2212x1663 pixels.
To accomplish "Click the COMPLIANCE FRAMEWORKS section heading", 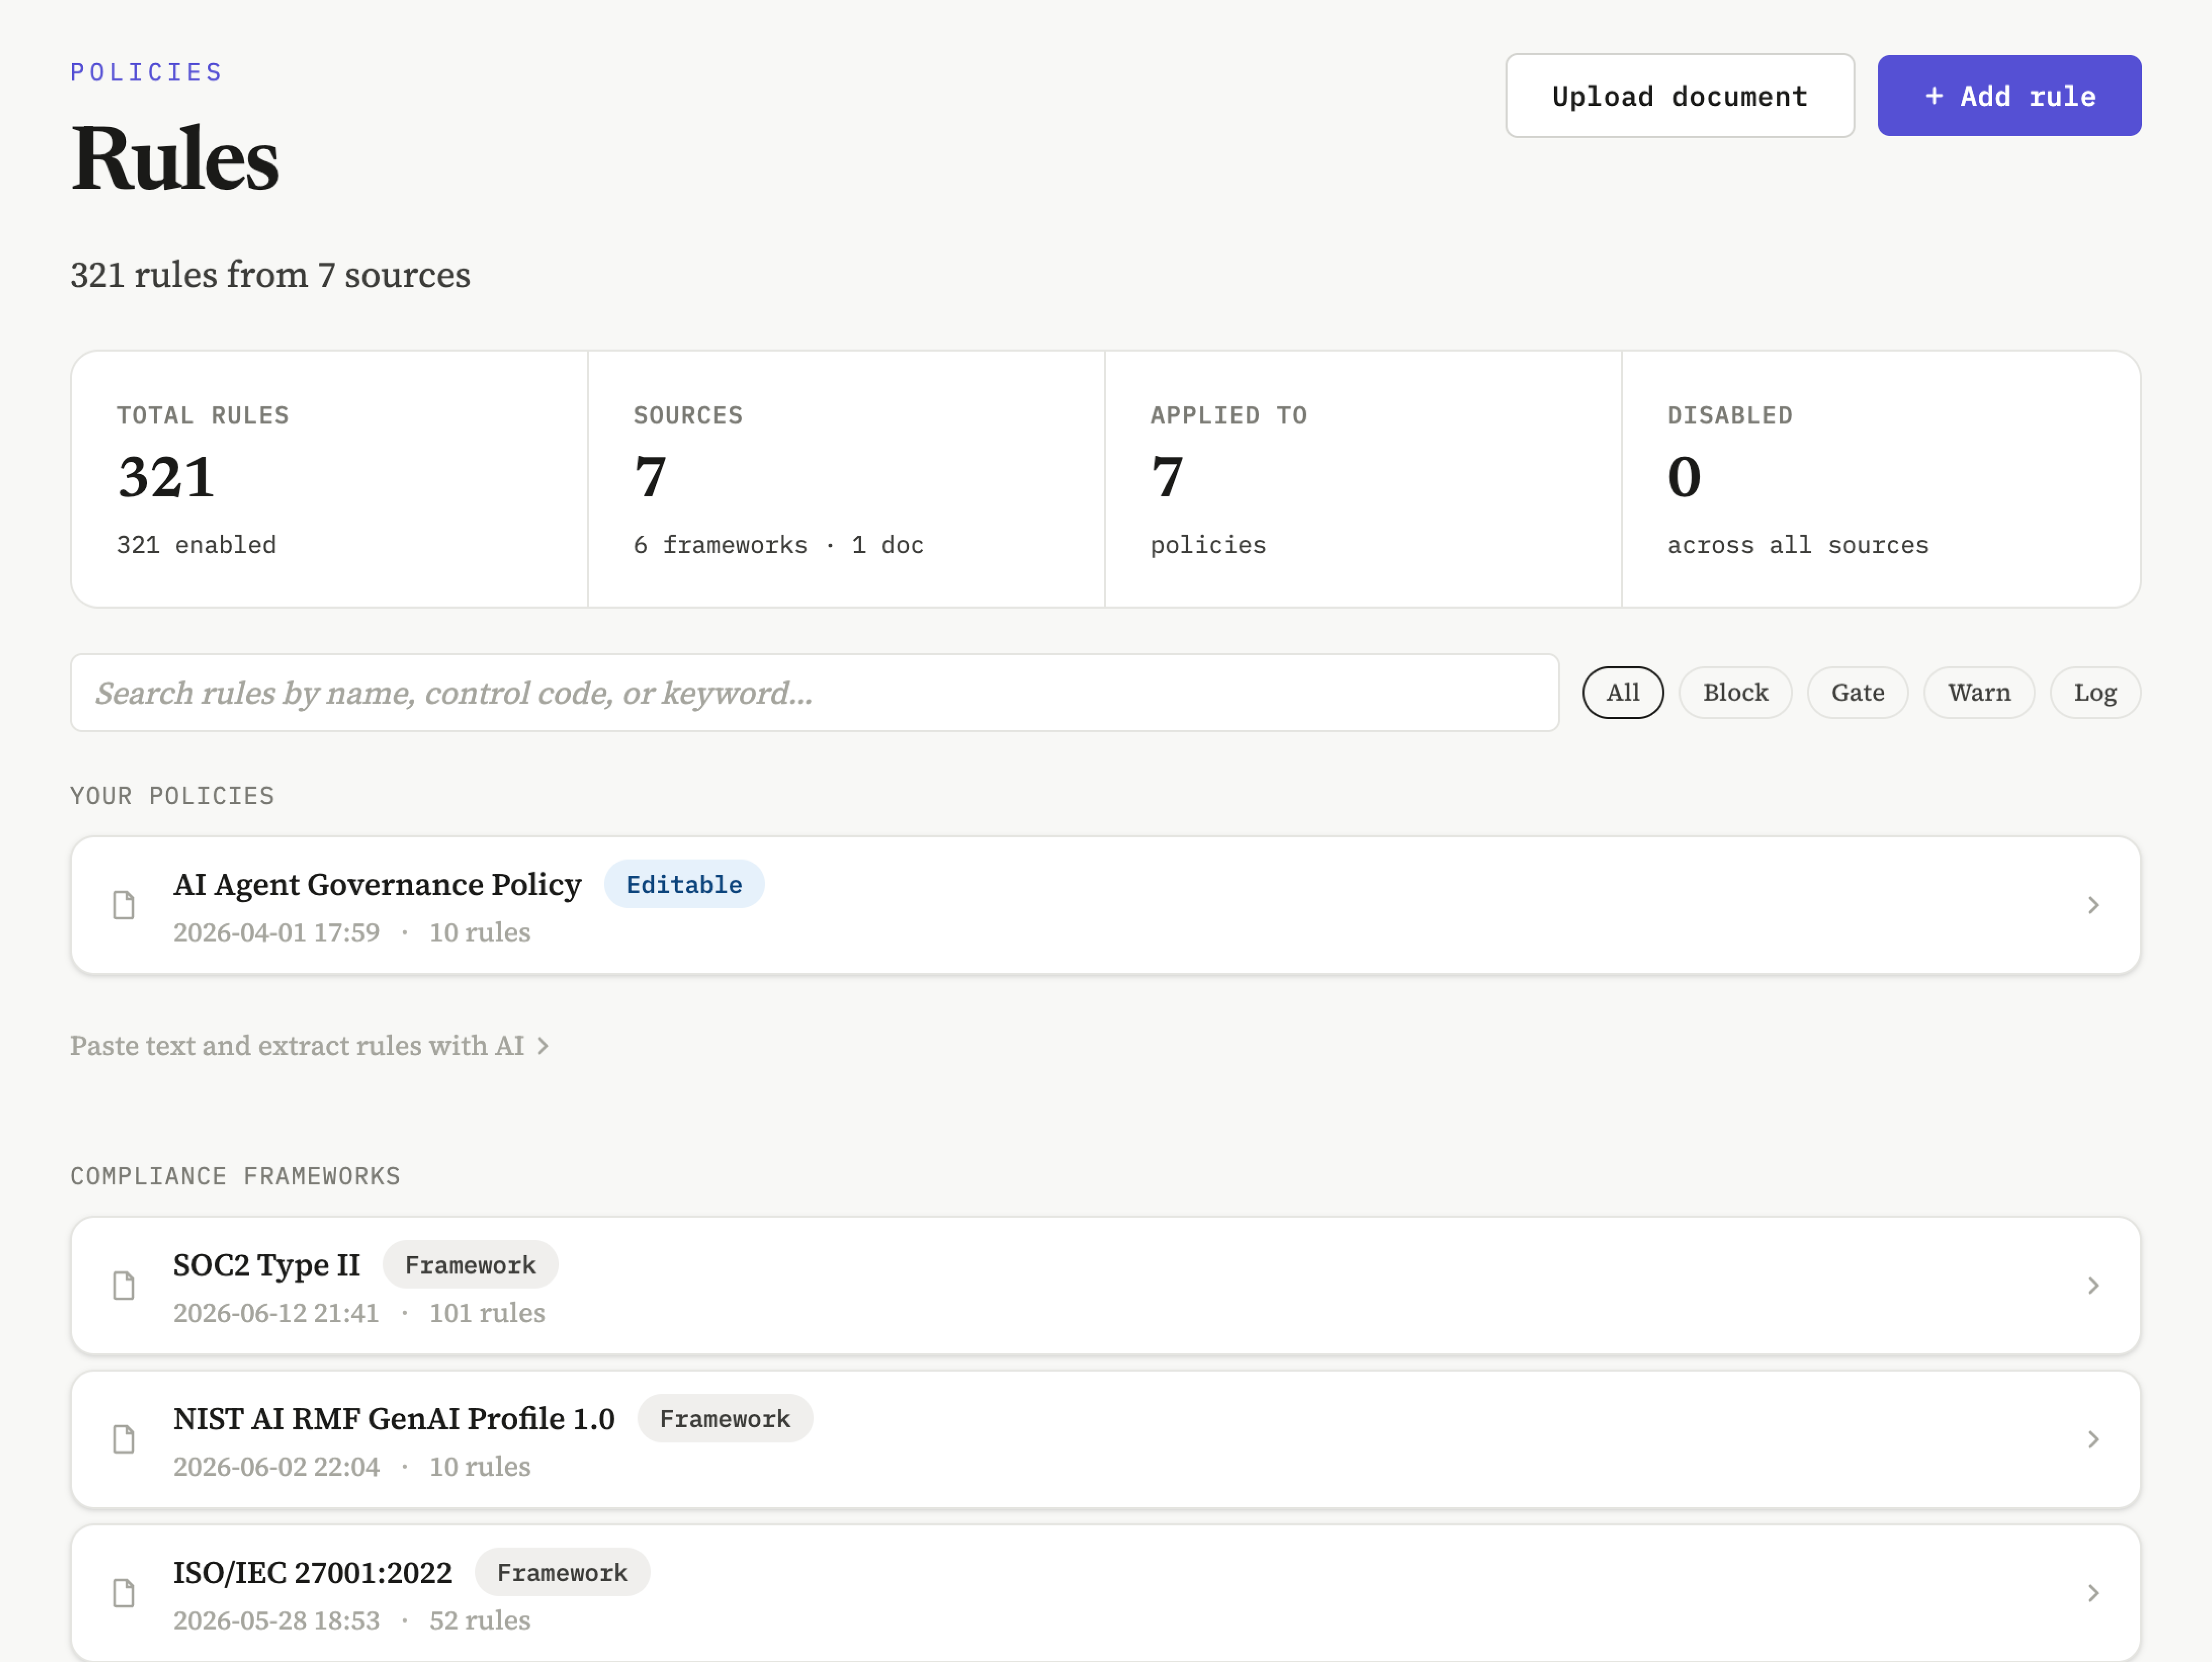I will coord(235,1177).
